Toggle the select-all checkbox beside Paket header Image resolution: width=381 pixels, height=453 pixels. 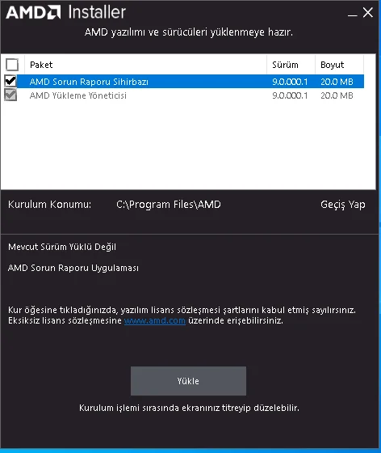pos(12,65)
